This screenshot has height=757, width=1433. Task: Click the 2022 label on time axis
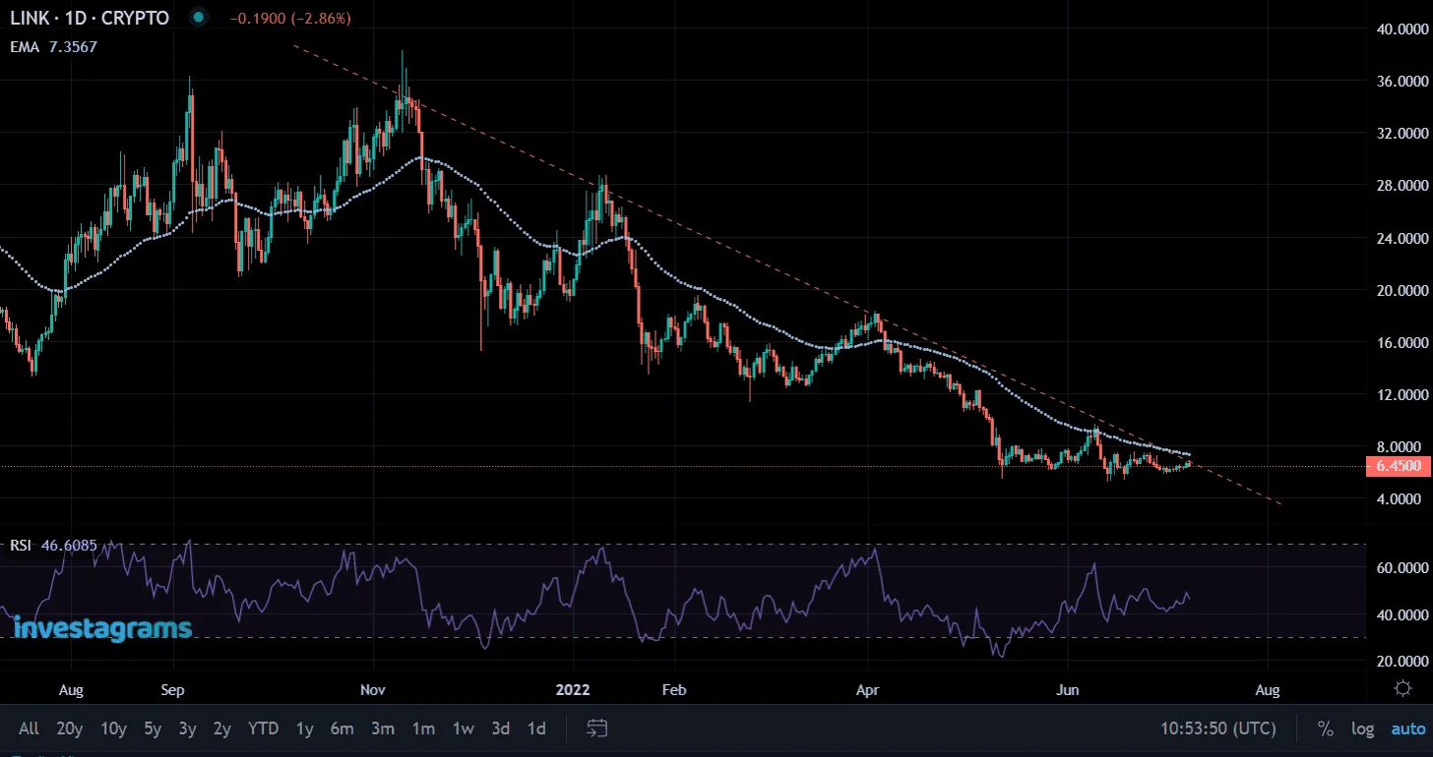pos(572,690)
